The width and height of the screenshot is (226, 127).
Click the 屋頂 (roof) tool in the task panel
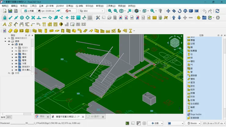[x=192, y=82]
